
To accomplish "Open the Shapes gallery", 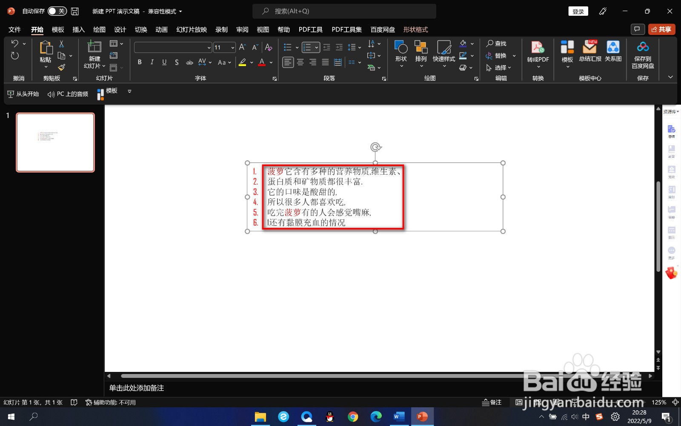I will click(x=401, y=53).
